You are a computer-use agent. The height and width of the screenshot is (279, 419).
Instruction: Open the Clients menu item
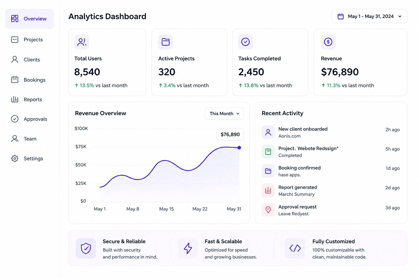[x=32, y=60]
